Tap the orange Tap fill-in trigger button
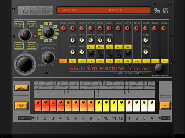185x138 pixels. point(165,105)
